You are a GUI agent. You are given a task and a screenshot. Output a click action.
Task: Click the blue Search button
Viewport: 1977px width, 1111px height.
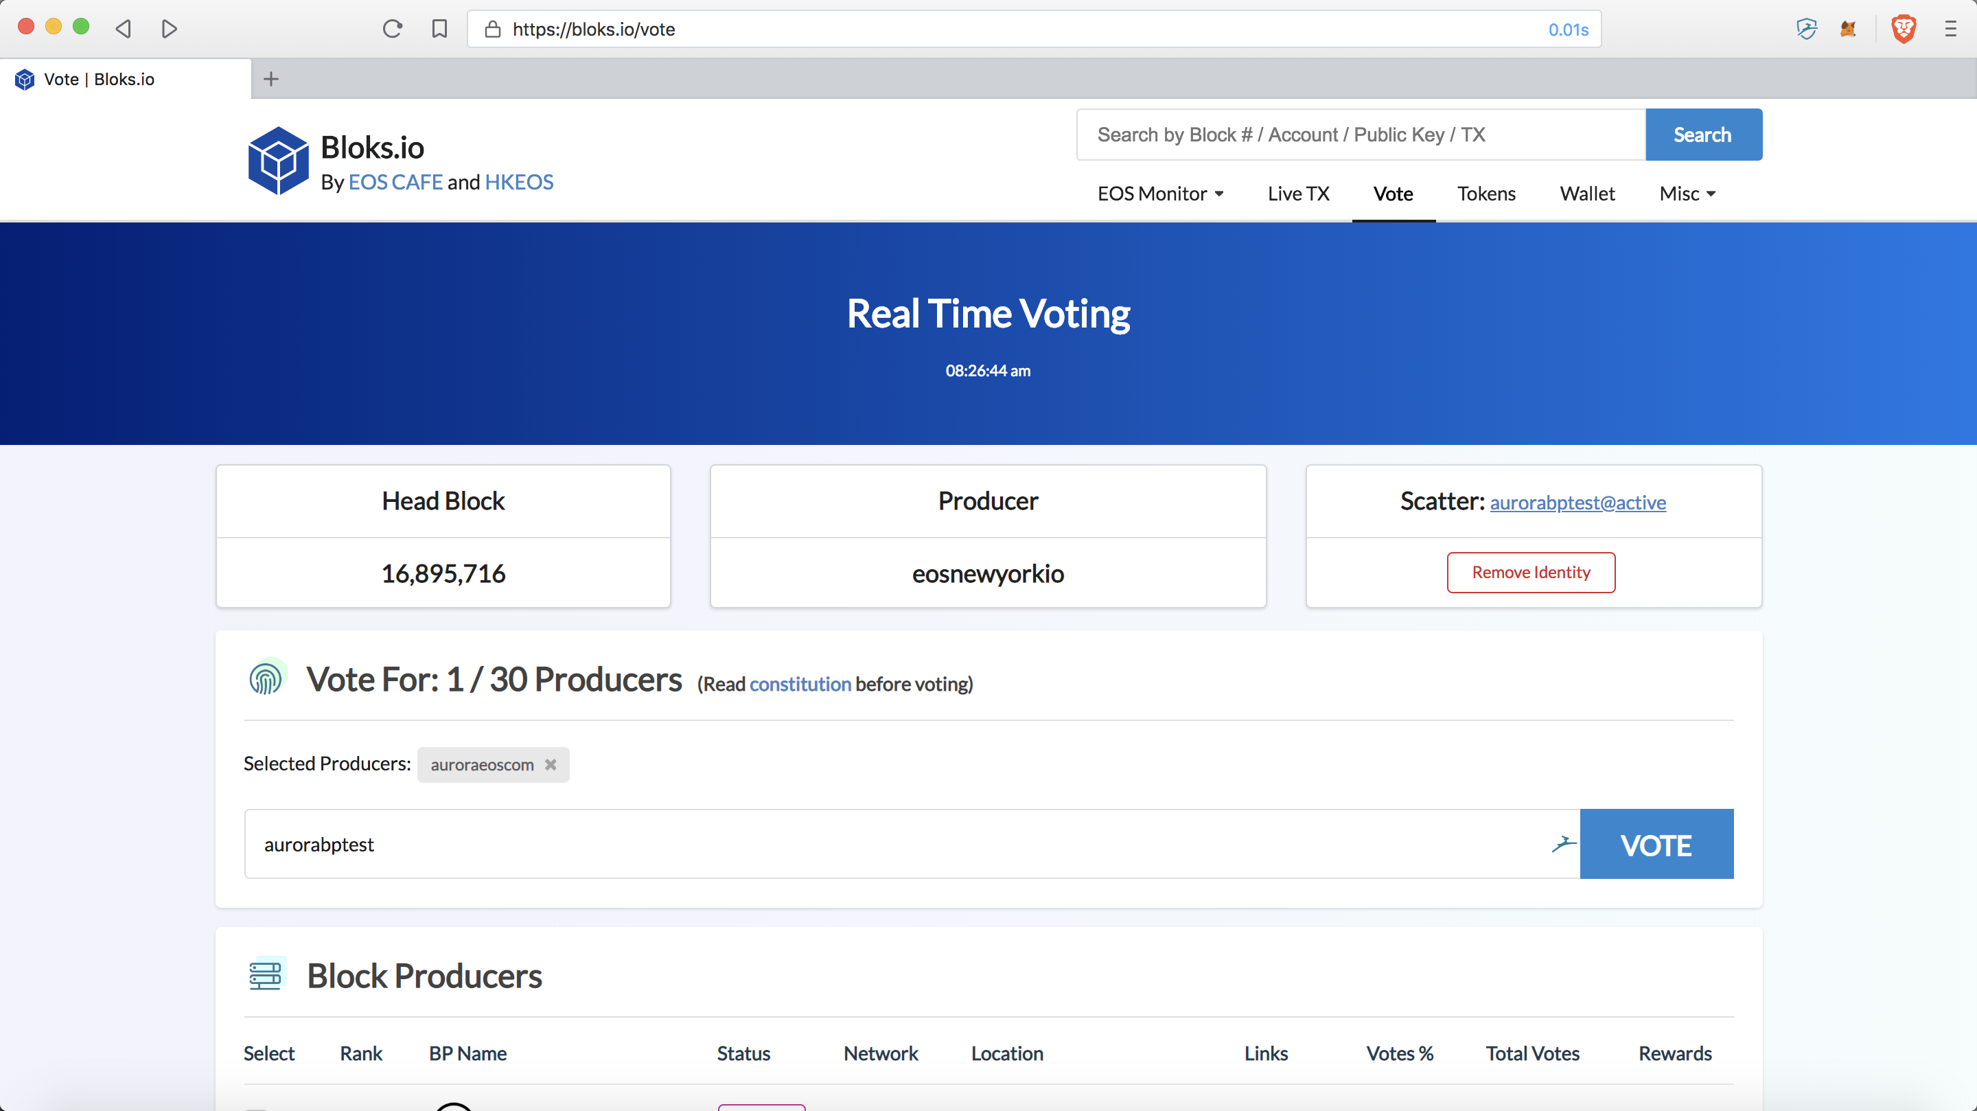coord(1703,135)
